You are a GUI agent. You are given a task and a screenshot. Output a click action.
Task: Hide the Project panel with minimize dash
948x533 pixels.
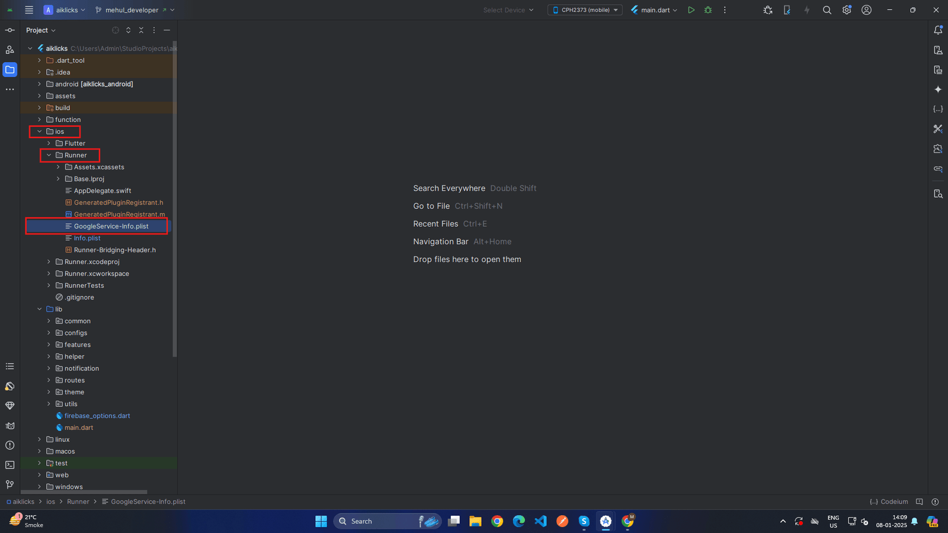[x=167, y=30]
